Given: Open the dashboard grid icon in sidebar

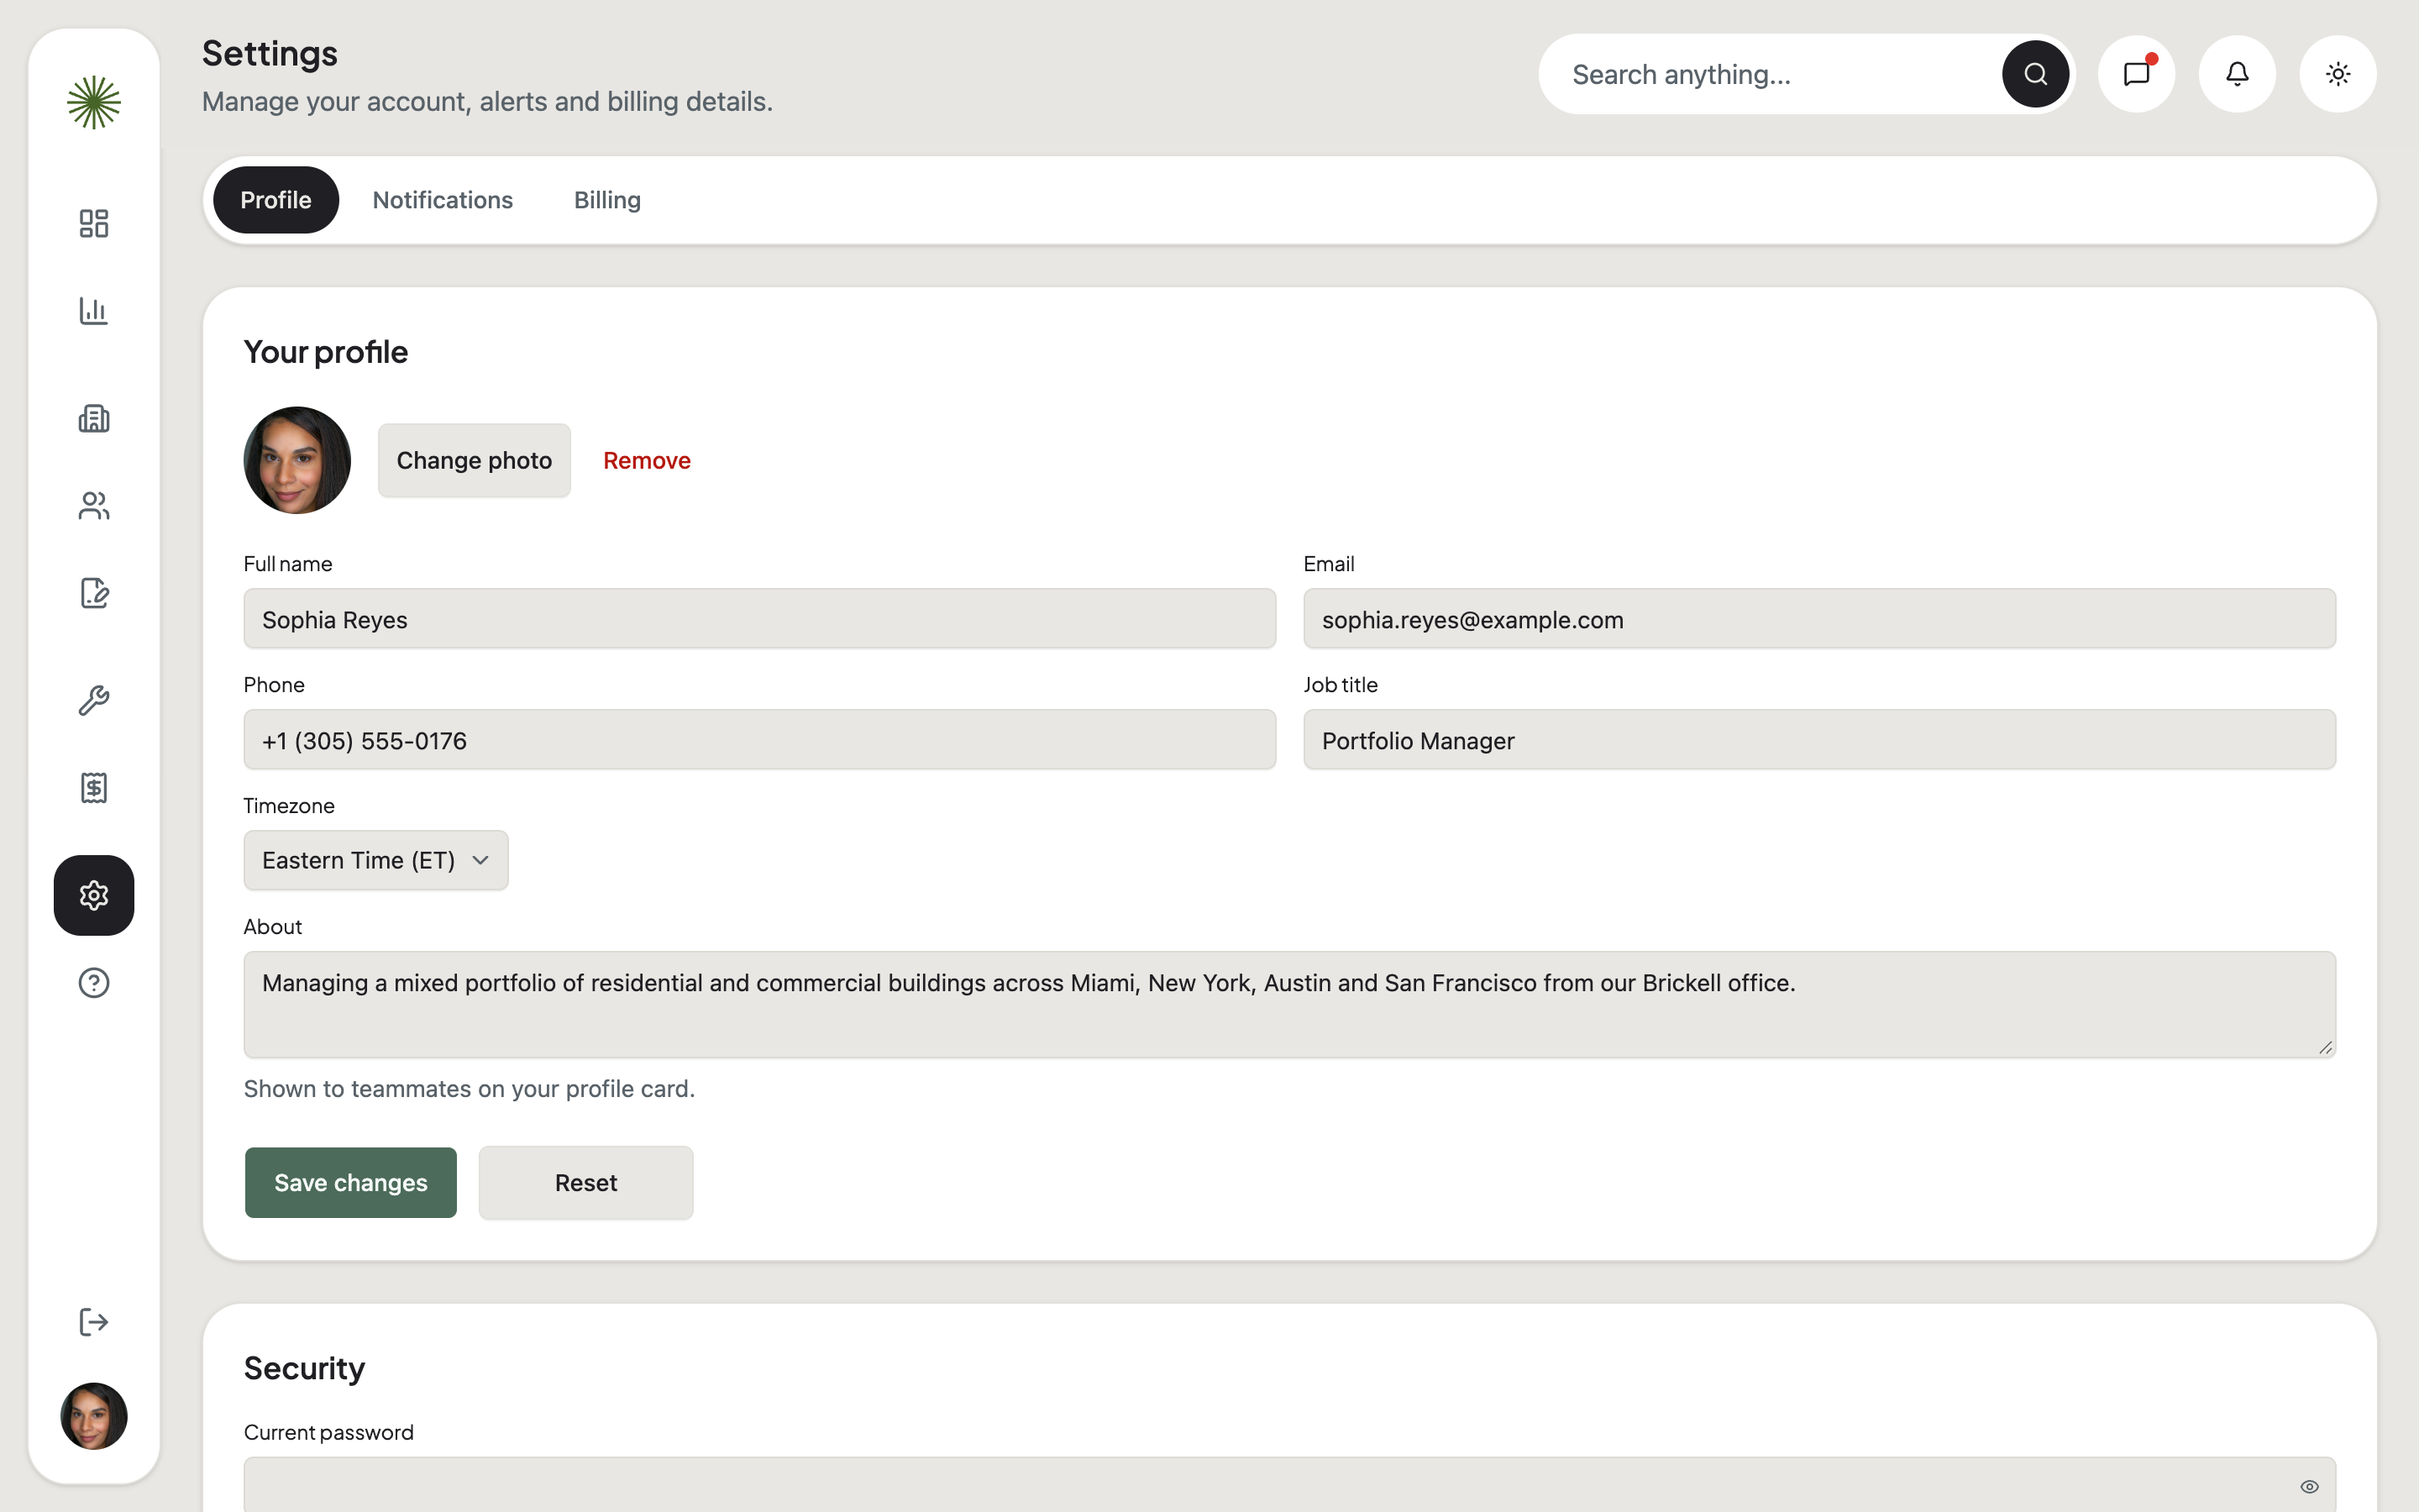Looking at the screenshot, I should 94,223.
